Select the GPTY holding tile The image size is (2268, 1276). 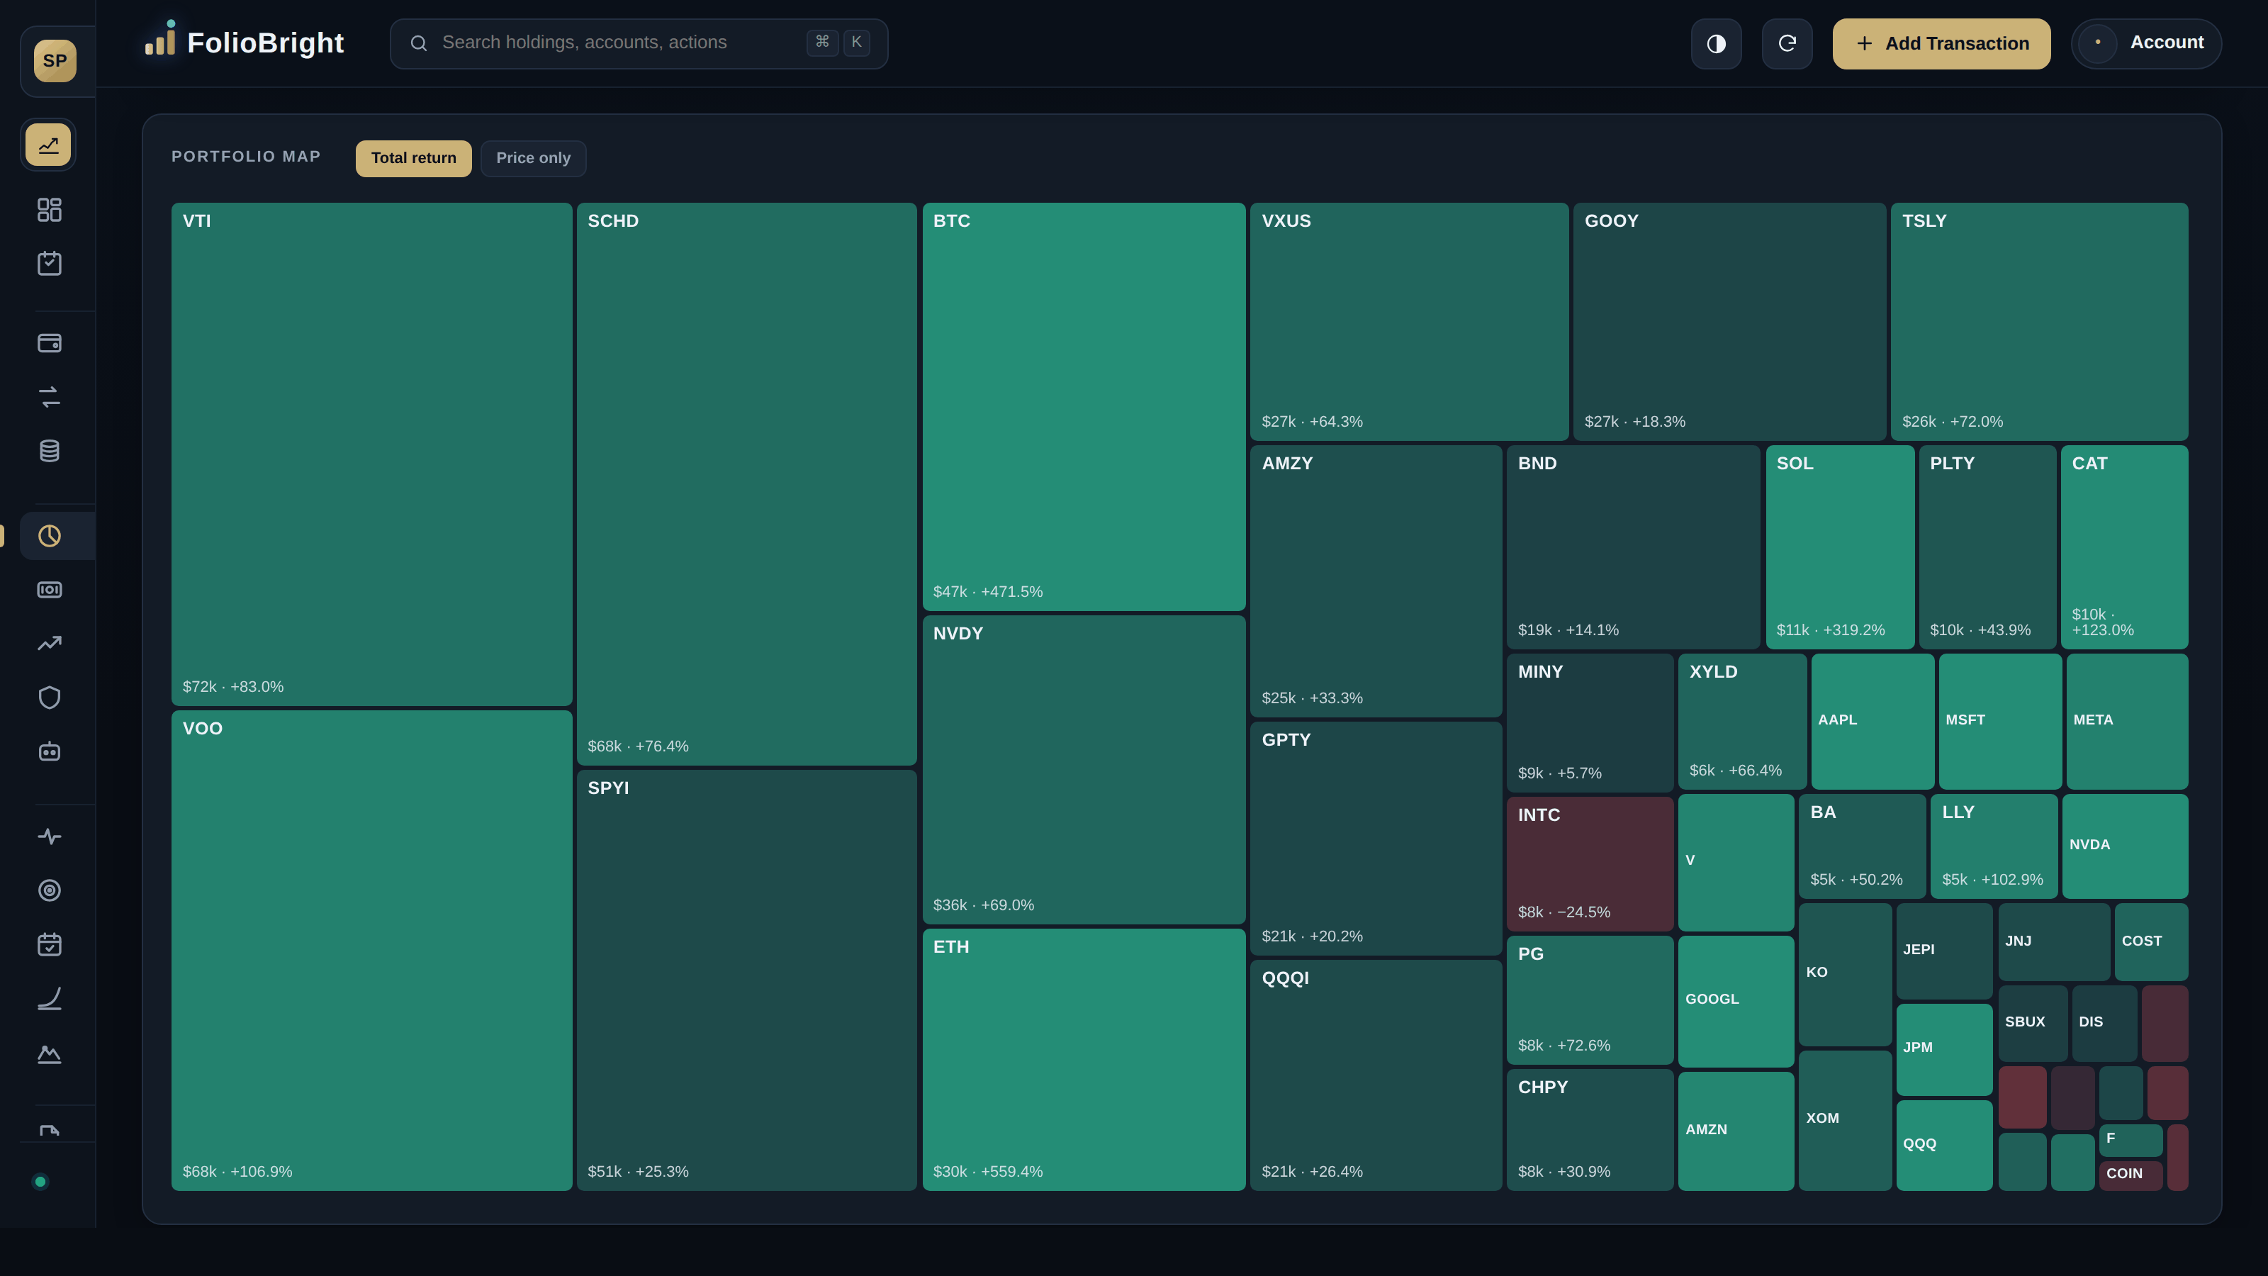tap(1376, 839)
